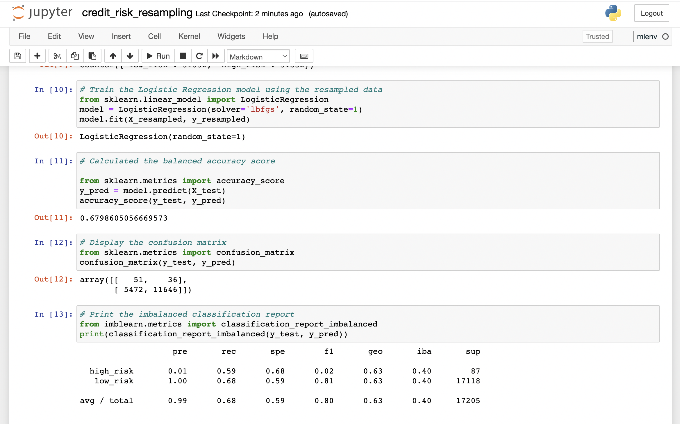Open the command palette keyboard icon
Viewport: 680px width, 424px height.
pos(304,56)
